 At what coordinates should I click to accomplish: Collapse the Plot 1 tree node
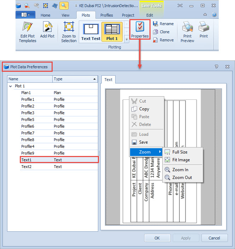point(11,86)
